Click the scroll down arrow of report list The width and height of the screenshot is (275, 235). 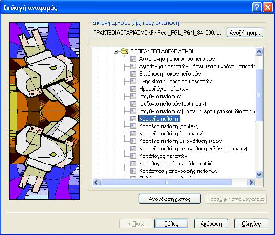[x=259, y=175]
